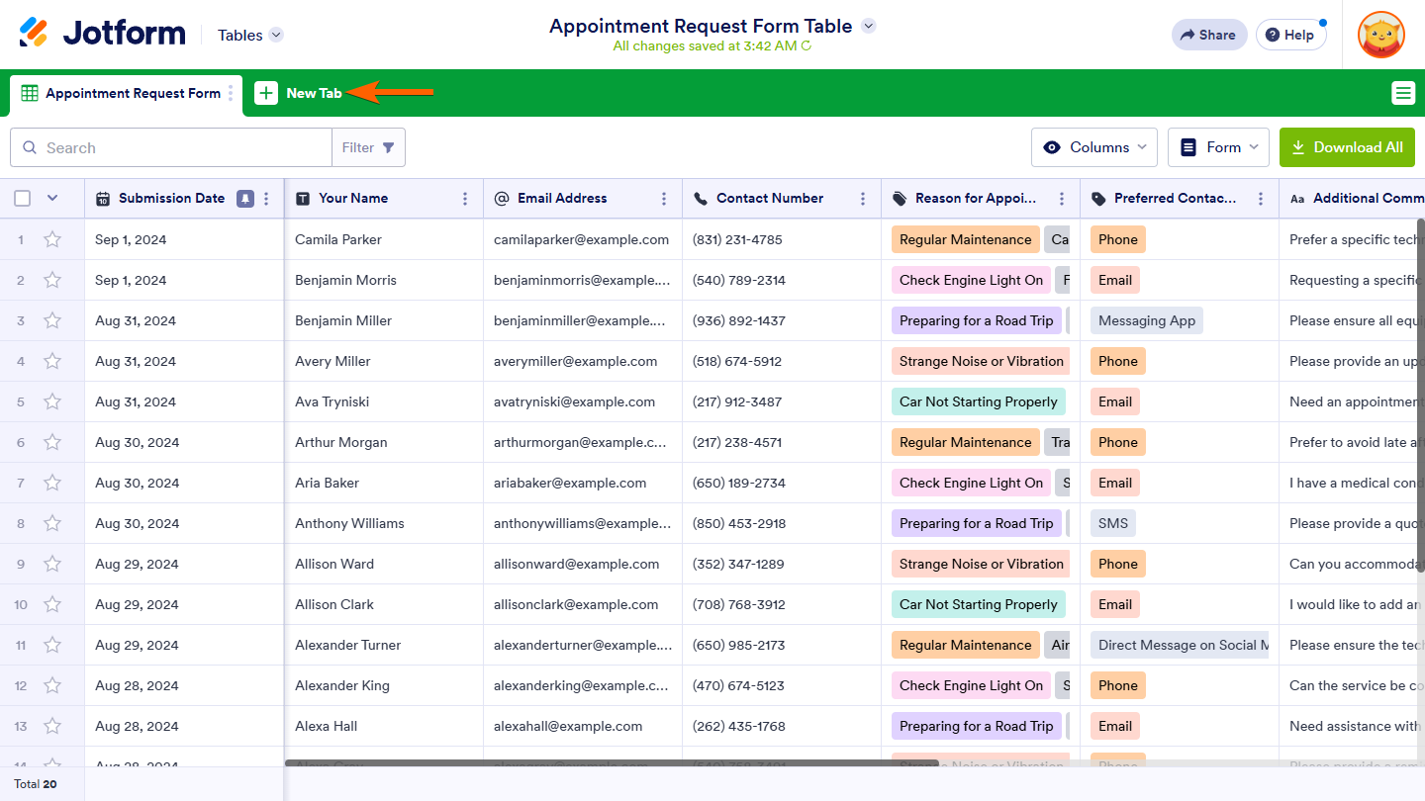Open the Columns visibility dropdown
The height and width of the screenshot is (801, 1425).
coord(1094,147)
